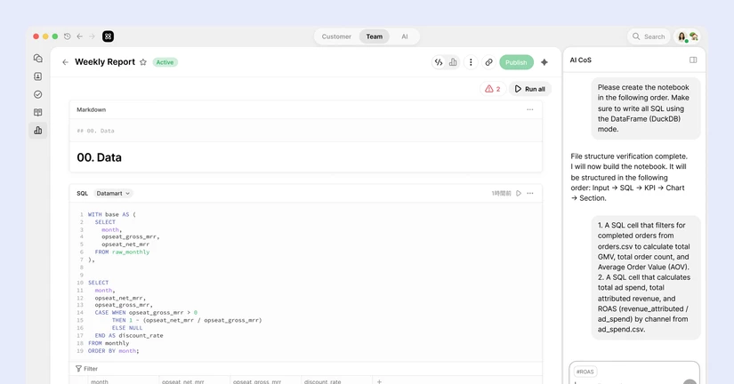This screenshot has width=734, height=384.
Task: Run all notebook cells
Action: tap(530, 89)
